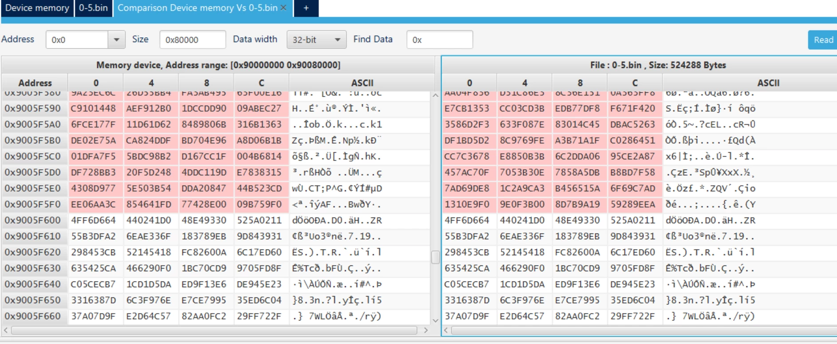Image resolution: width=837 pixels, height=344 pixels.
Task: Open the Data width 32-bit dropdown
Action: (316, 40)
